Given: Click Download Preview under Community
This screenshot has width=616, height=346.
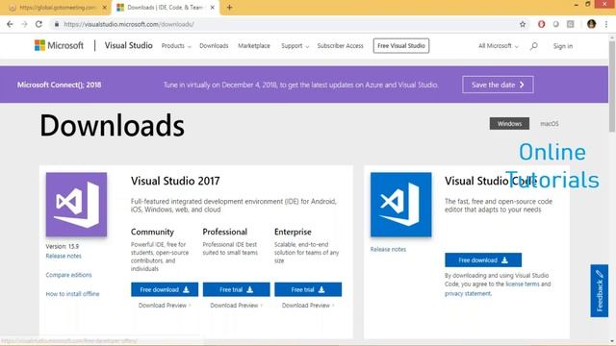Looking at the screenshot, I should pos(165,306).
